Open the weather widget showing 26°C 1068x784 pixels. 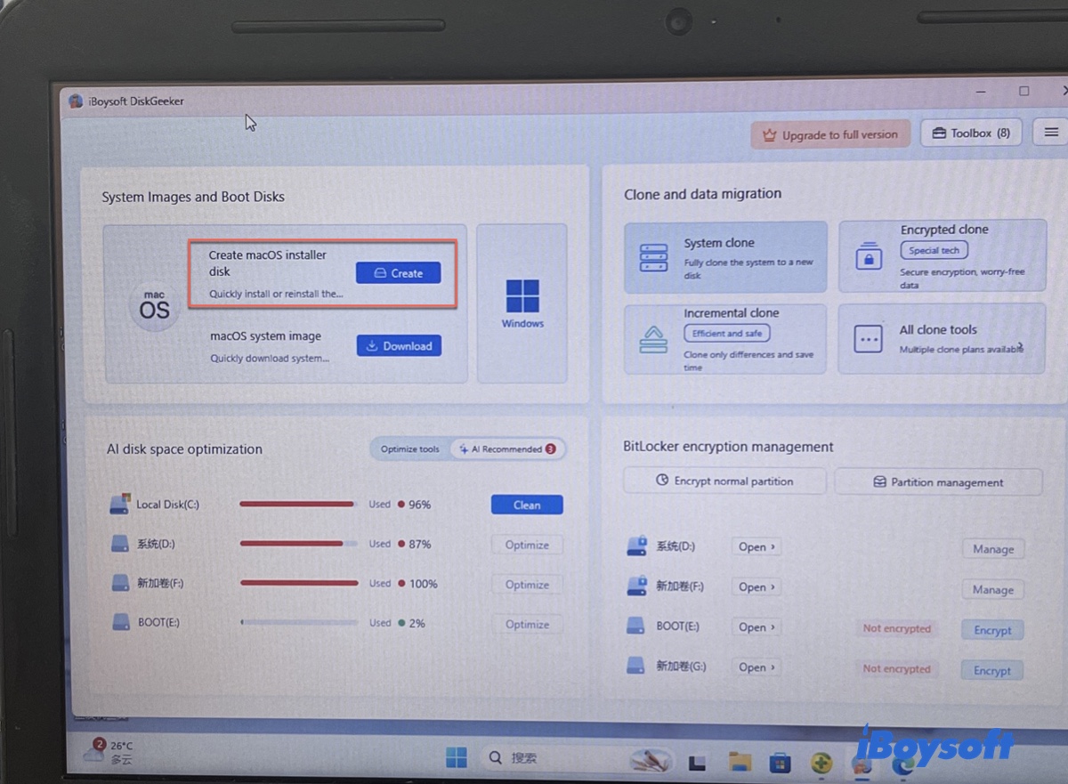[109, 753]
